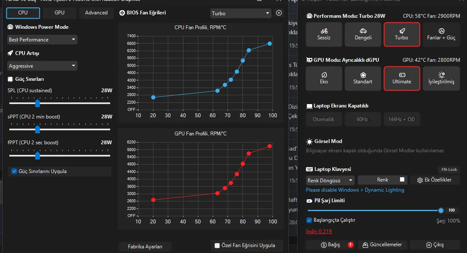Image resolution: width=467 pixels, height=253 pixels.
Task: Select the Eko GPU mode
Action: (324, 79)
